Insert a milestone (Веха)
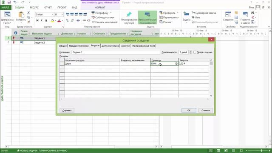The image size is (272, 153). point(196,17)
